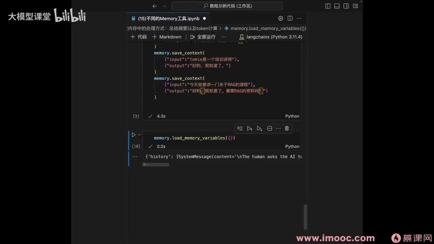Change the Python language mode of cell 10

pos(292,146)
